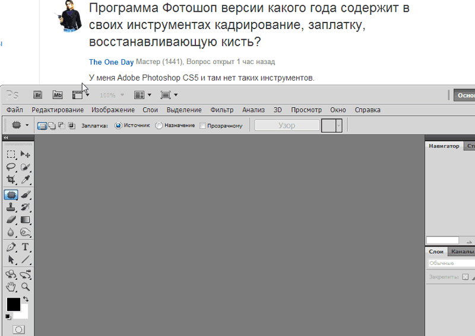
Task: Select the Основная workspace button
Action: pyautogui.click(x=464, y=95)
